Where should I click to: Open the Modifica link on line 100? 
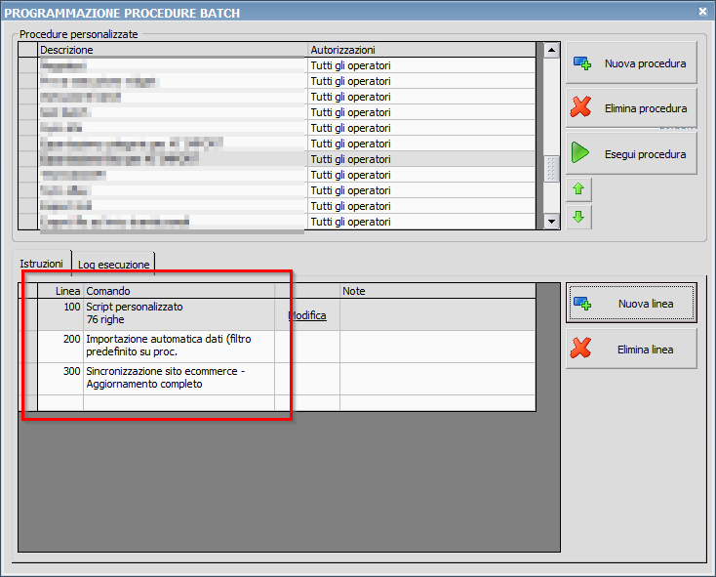point(307,315)
